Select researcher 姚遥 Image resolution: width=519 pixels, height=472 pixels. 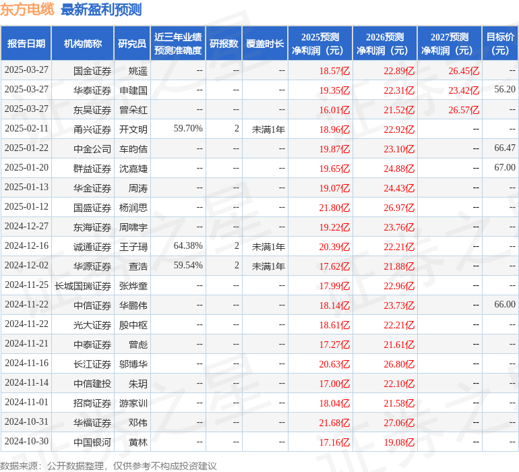[138, 71]
